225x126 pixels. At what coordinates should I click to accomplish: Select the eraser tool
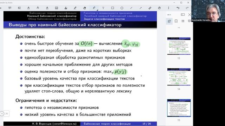coord(84,8)
